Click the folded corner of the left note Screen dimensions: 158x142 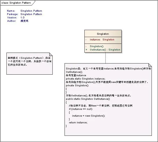click(x=51, y=54)
